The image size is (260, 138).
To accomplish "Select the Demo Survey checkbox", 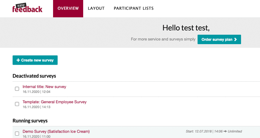I will [17, 133].
